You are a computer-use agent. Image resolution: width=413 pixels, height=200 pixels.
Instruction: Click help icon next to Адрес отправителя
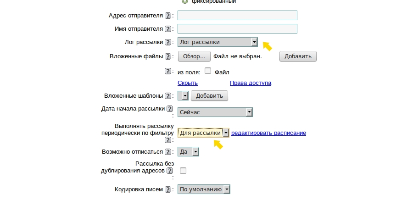tap(168, 16)
